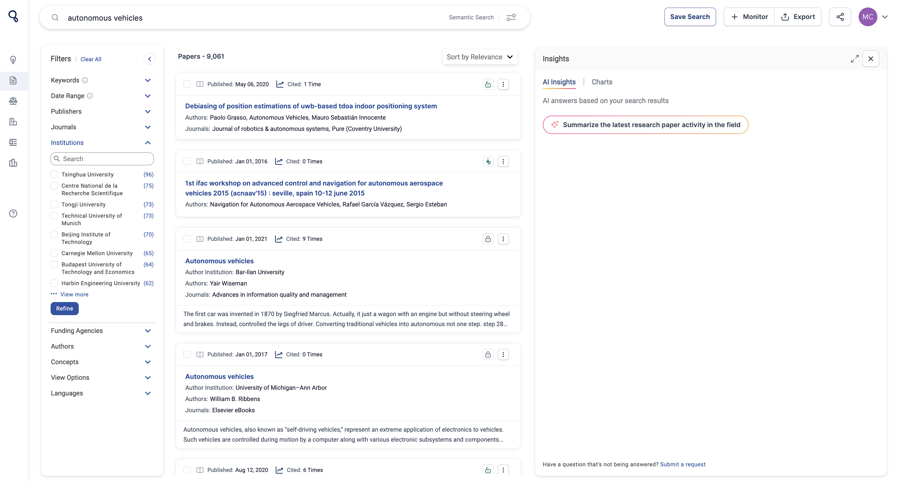Open more options menu for 1st ifac workshop paper
898x481 pixels.
coord(503,161)
